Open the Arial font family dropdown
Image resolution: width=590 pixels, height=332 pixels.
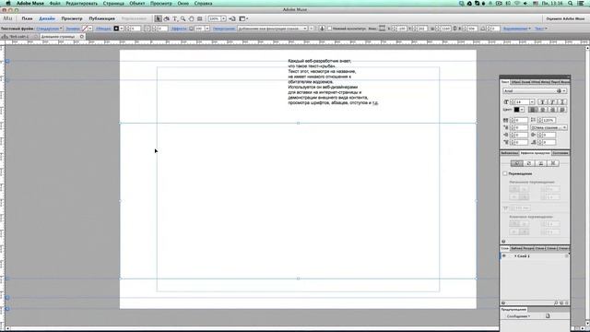[535, 90]
